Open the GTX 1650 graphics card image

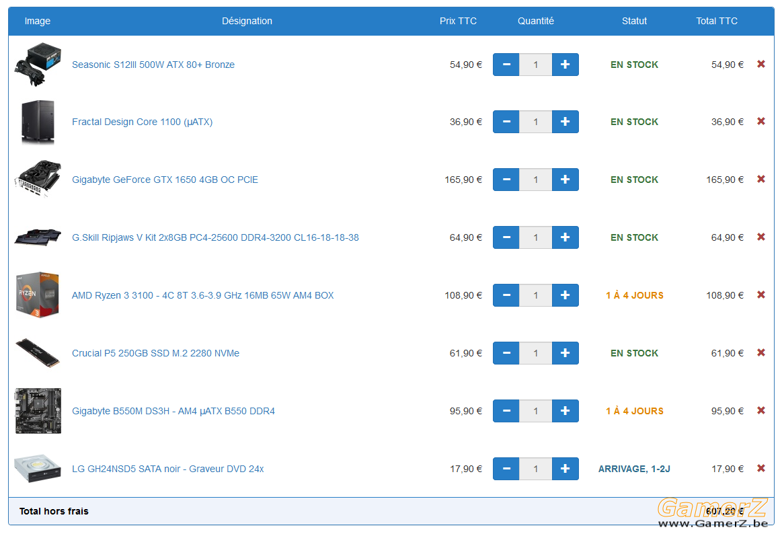(38, 179)
